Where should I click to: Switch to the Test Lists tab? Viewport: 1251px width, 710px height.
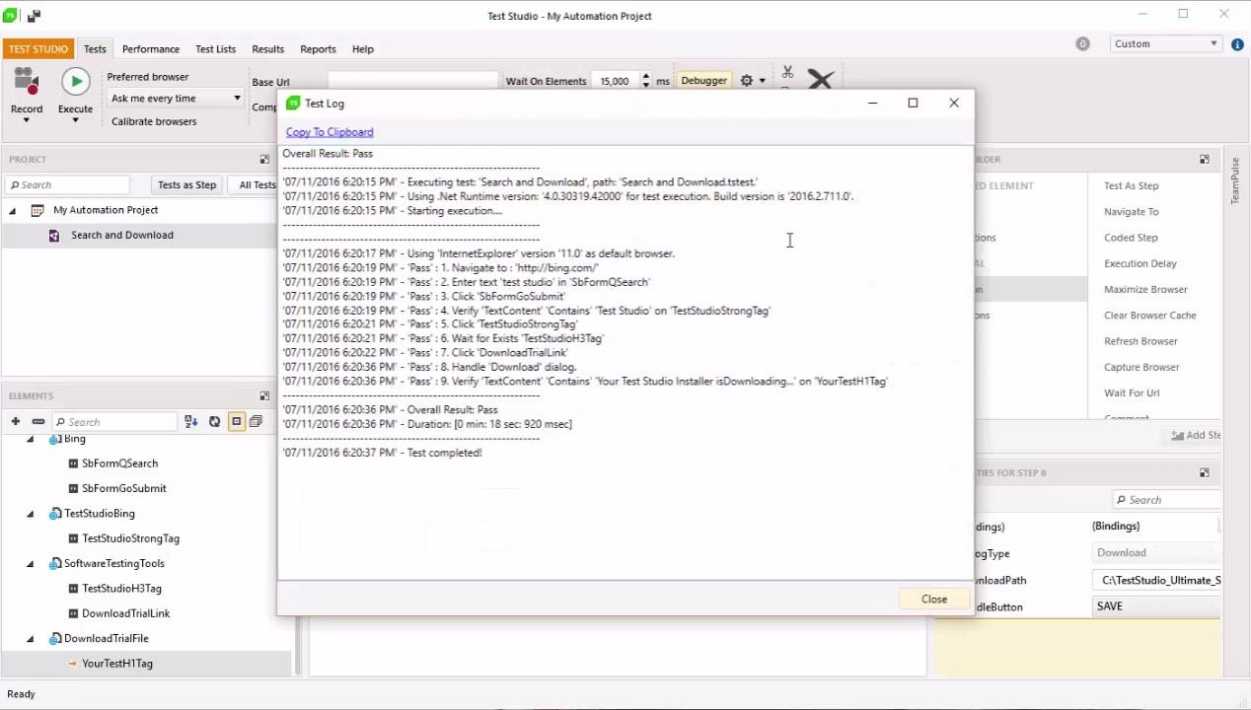click(215, 48)
